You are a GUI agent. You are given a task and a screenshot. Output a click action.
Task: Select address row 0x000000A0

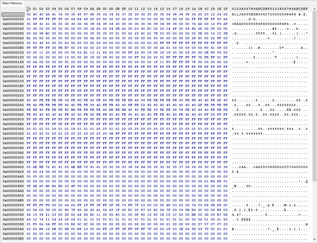point(13,38)
